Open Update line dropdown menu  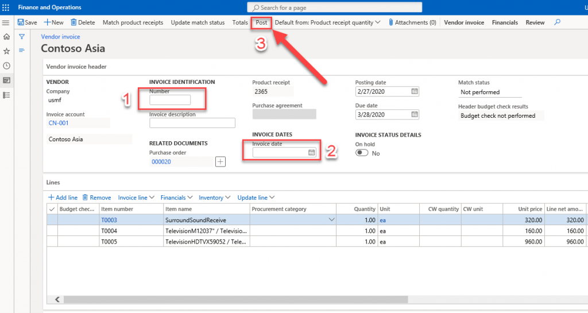(256, 198)
